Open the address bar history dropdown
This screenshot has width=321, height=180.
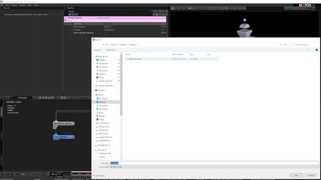click(281, 44)
